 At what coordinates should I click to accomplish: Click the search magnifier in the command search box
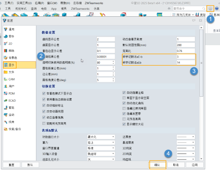coord(204,8)
